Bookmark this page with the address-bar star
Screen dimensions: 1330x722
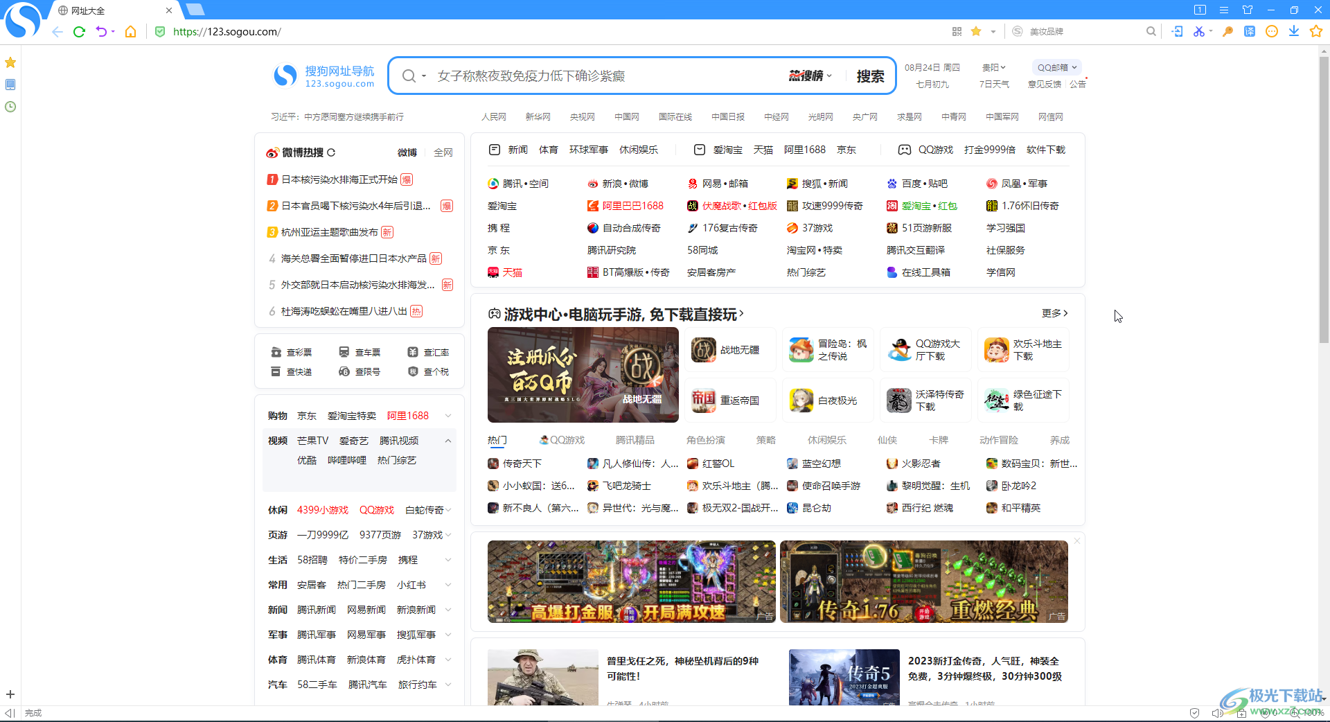(976, 31)
